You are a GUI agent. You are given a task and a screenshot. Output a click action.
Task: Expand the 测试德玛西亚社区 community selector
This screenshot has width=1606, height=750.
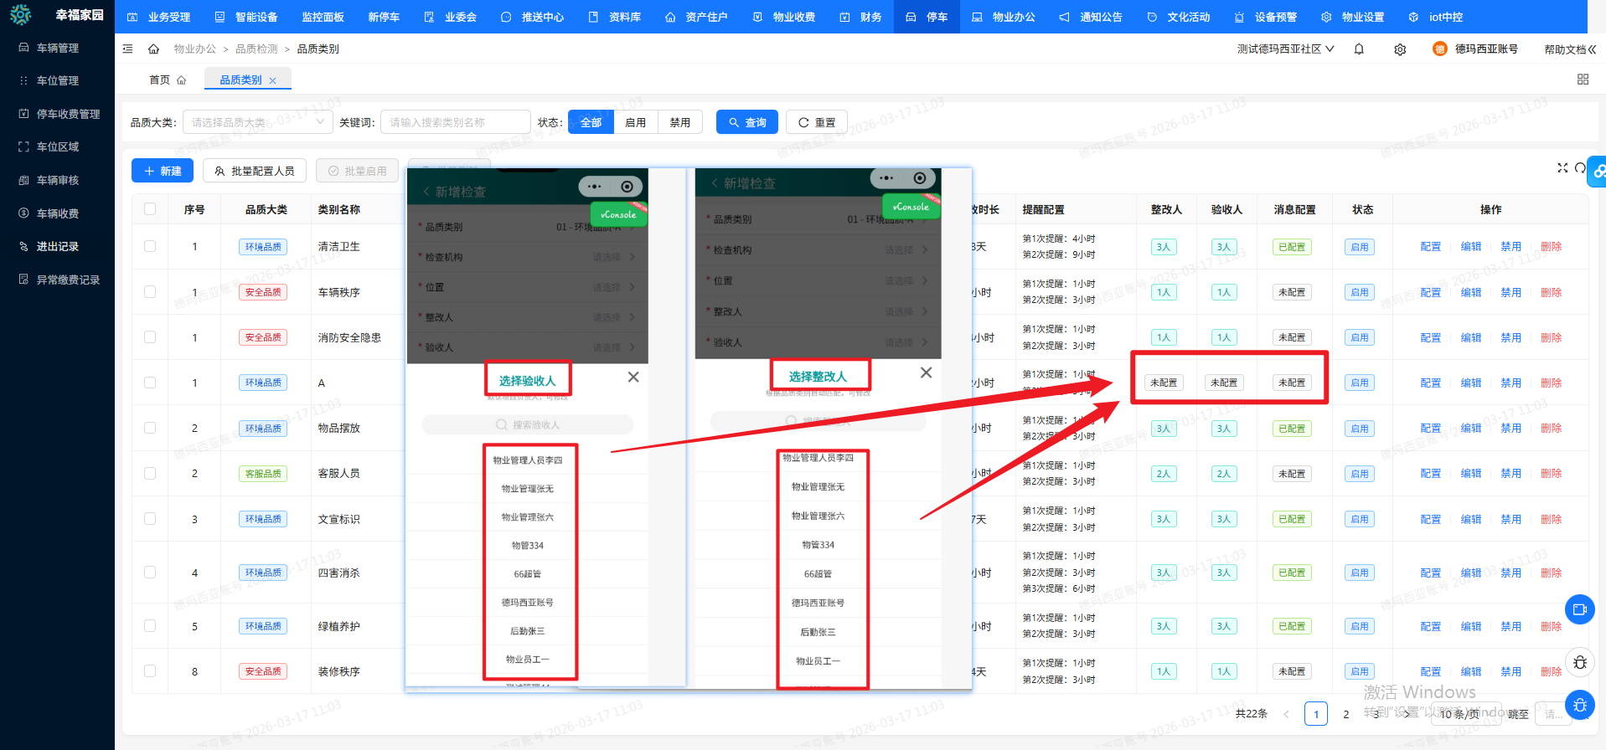(x=1285, y=49)
